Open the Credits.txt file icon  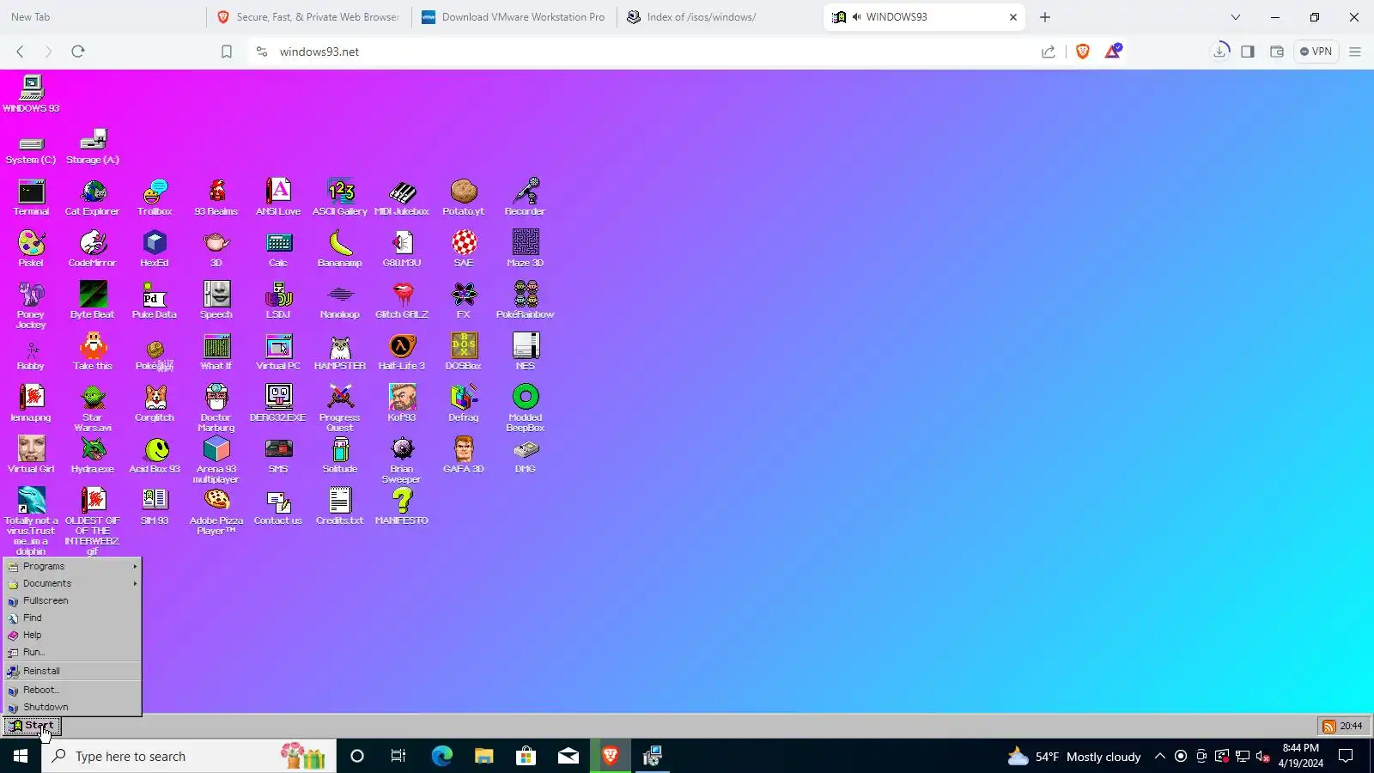(340, 507)
